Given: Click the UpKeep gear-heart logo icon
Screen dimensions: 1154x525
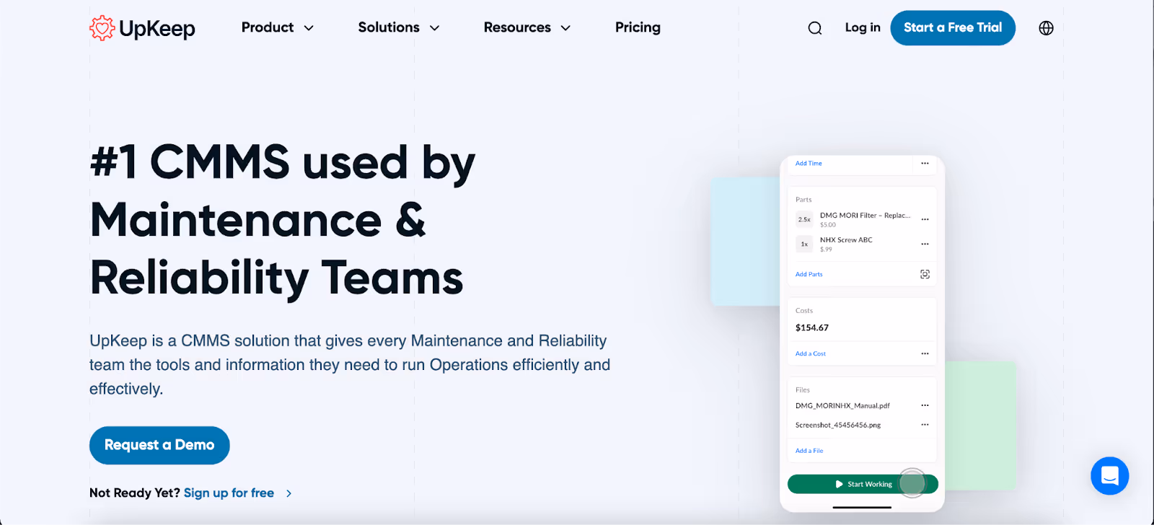Looking at the screenshot, I should pyautogui.click(x=102, y=28).
